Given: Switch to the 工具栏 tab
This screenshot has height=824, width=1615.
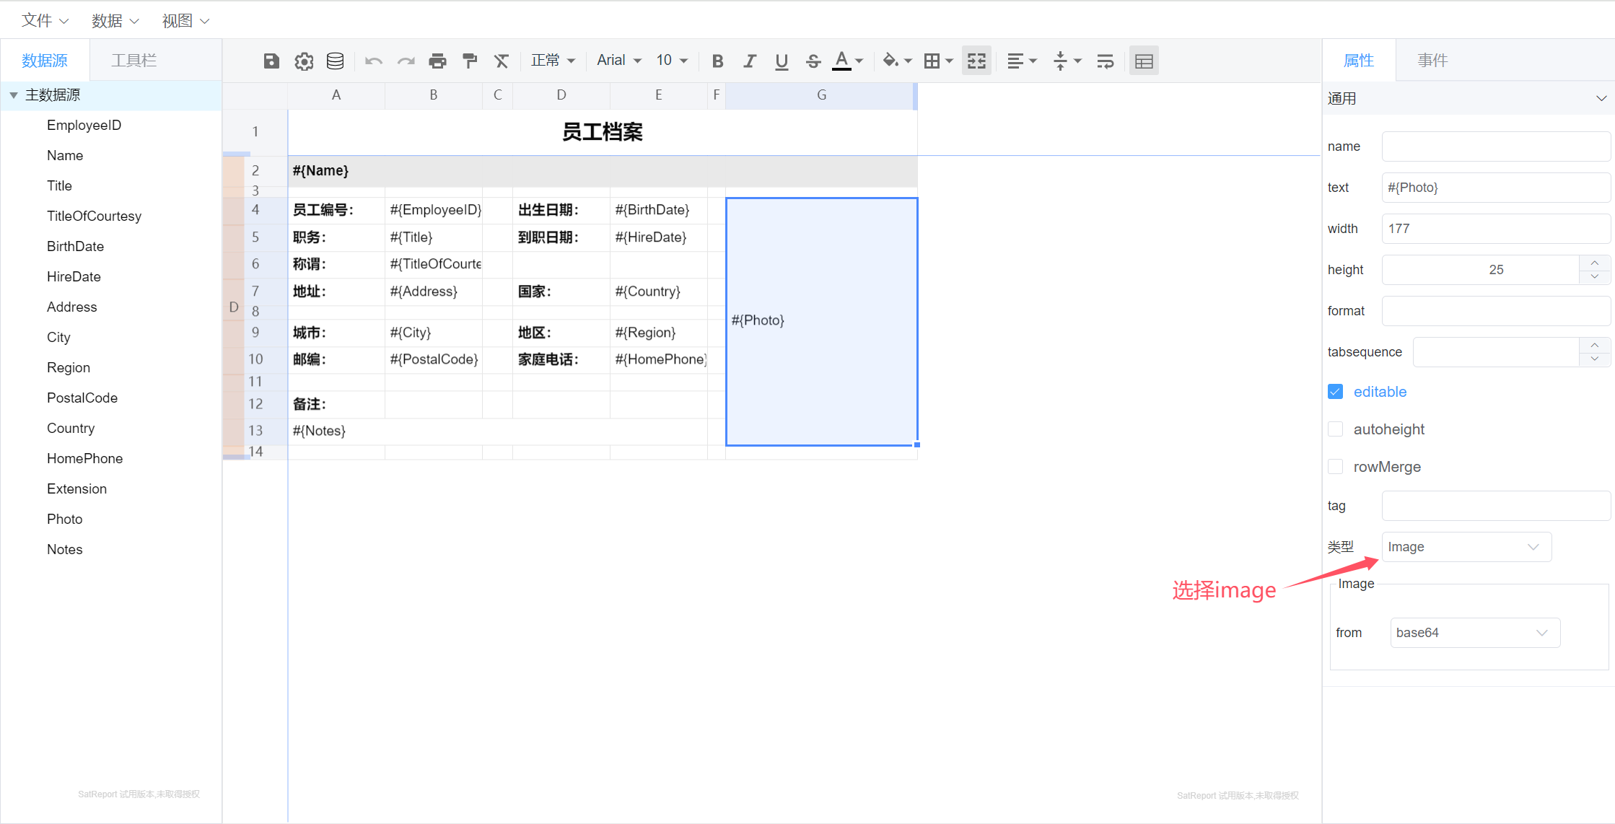Looking at the screenshot, I should coord(134,61).
